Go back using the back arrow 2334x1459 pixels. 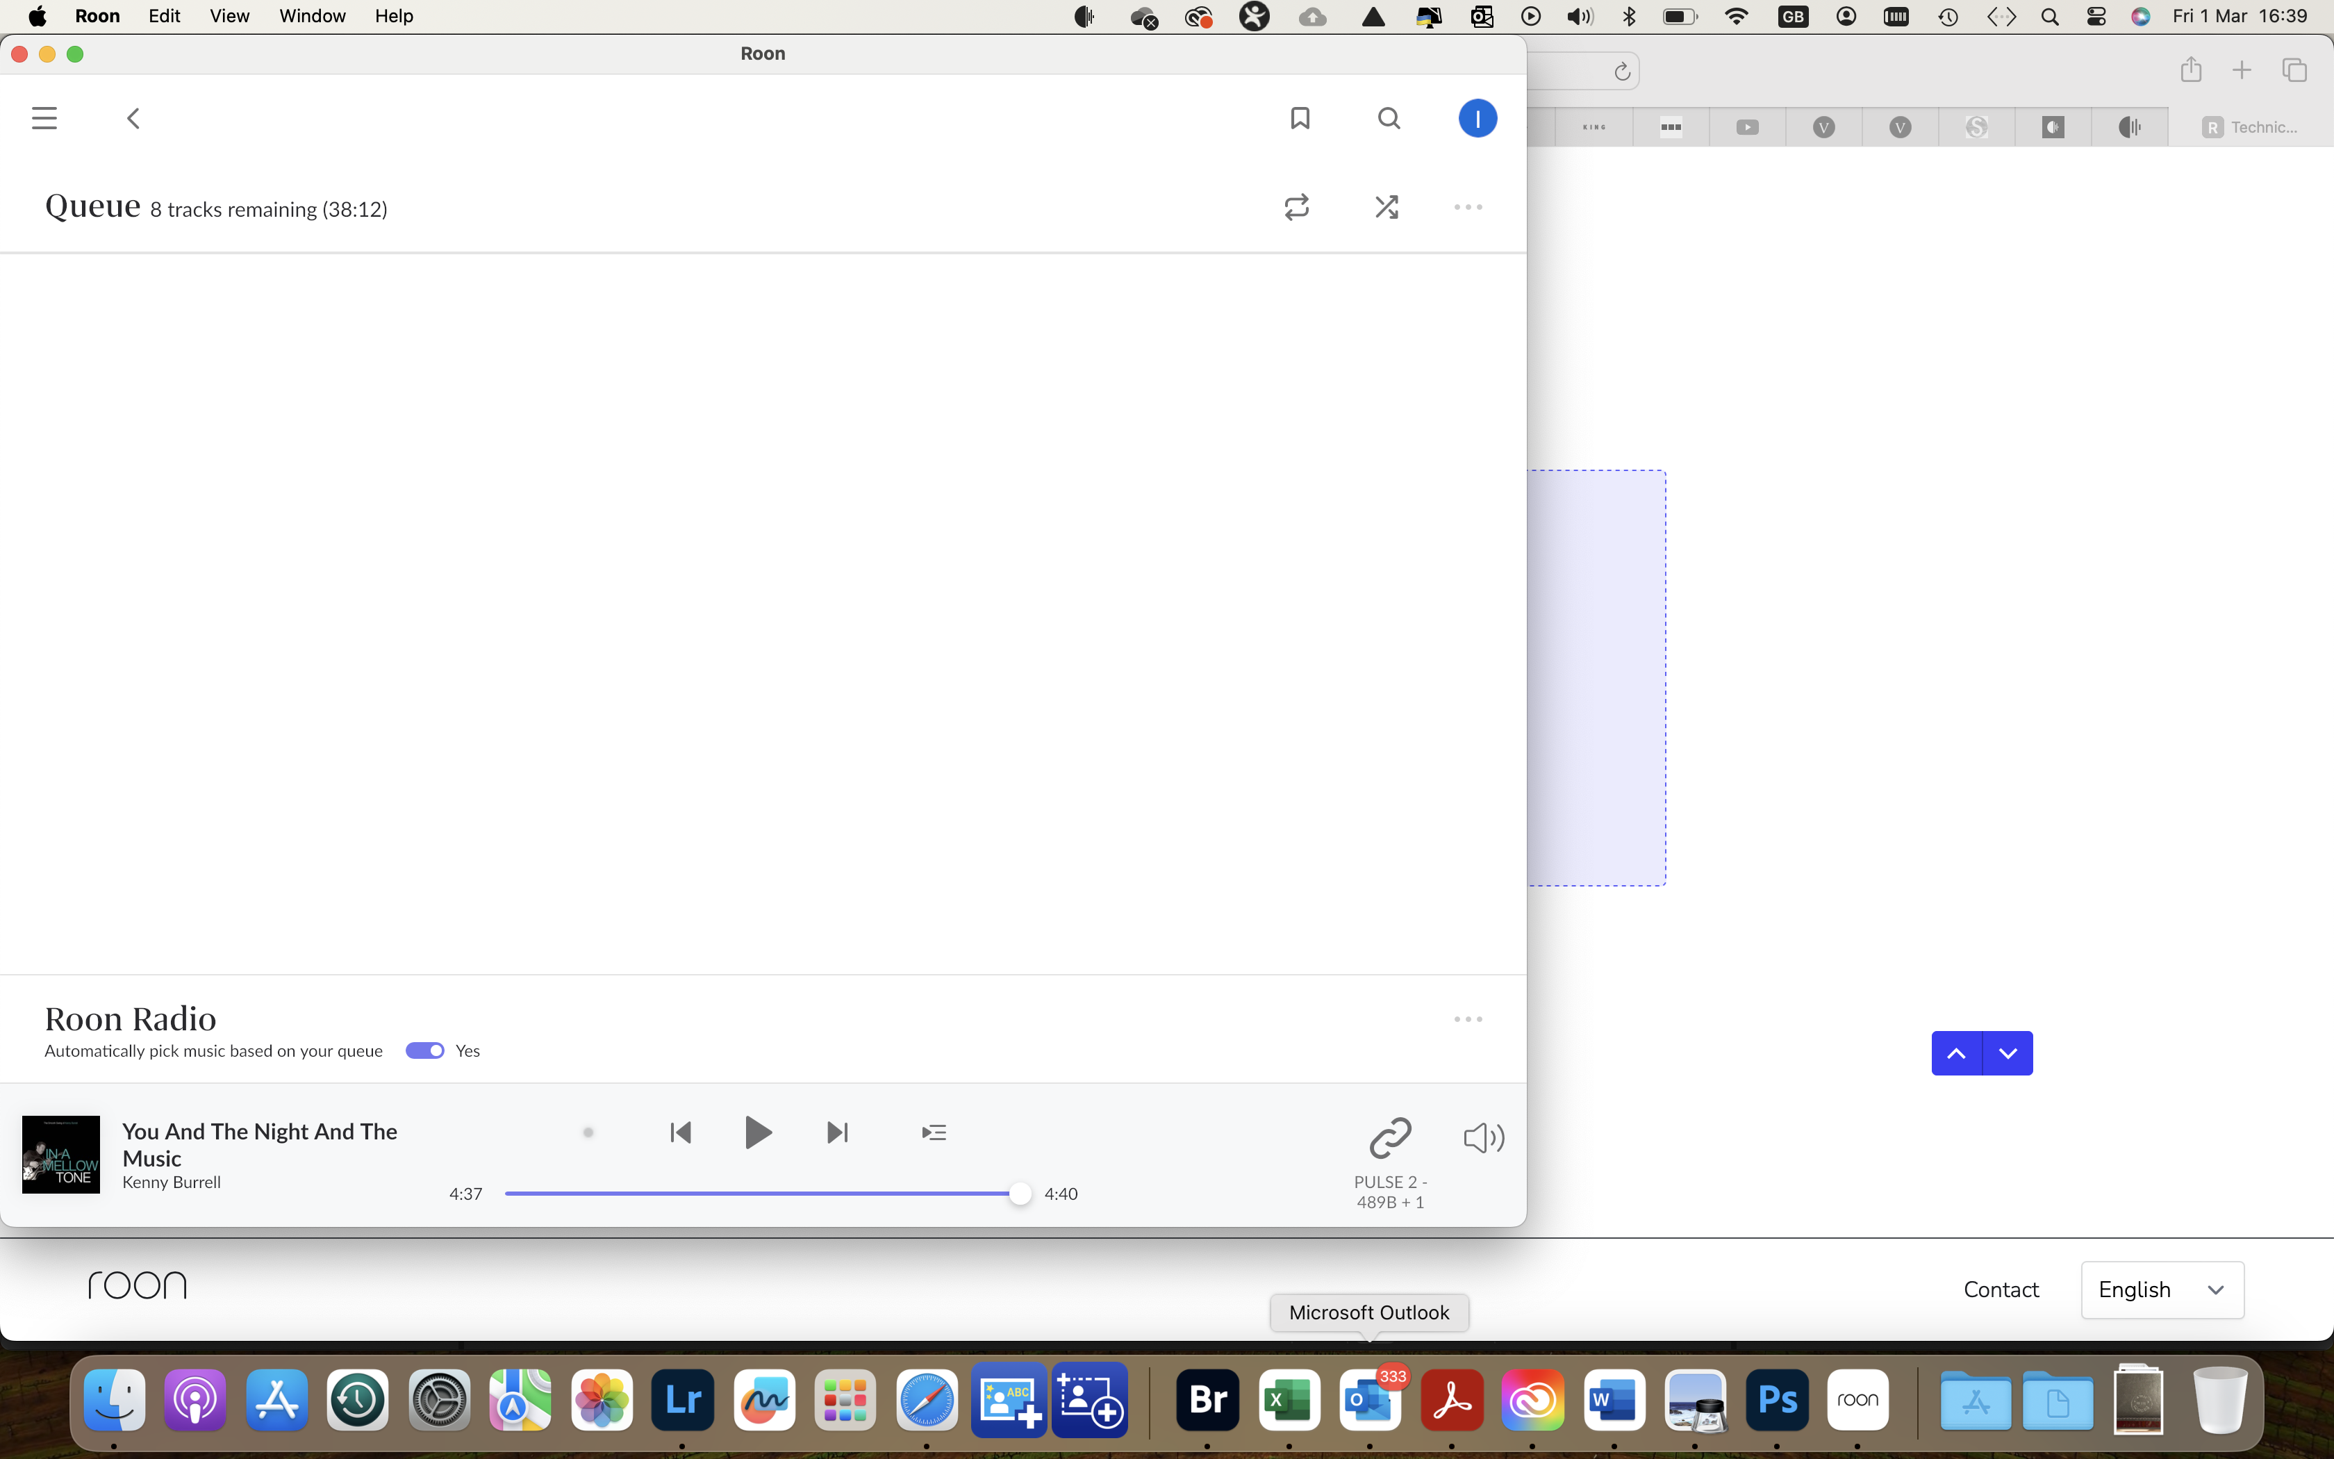[x=133, y=119]
